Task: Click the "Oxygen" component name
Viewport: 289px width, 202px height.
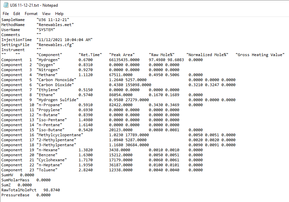Action: tap(46, 65)
